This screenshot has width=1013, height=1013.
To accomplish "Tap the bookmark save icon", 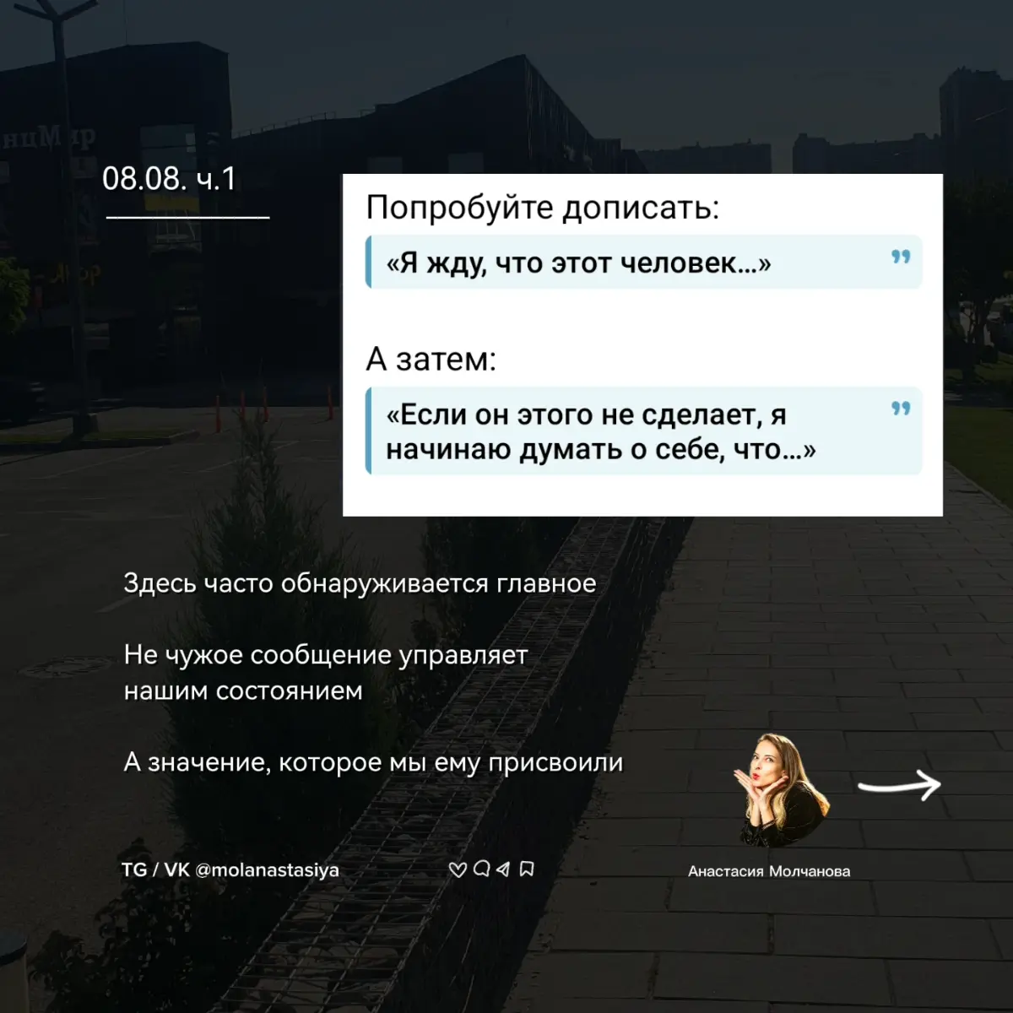I will pyautogui.click(x=527, y=869).
